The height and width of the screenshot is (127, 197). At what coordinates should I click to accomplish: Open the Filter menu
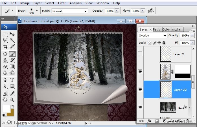point(62,3)
